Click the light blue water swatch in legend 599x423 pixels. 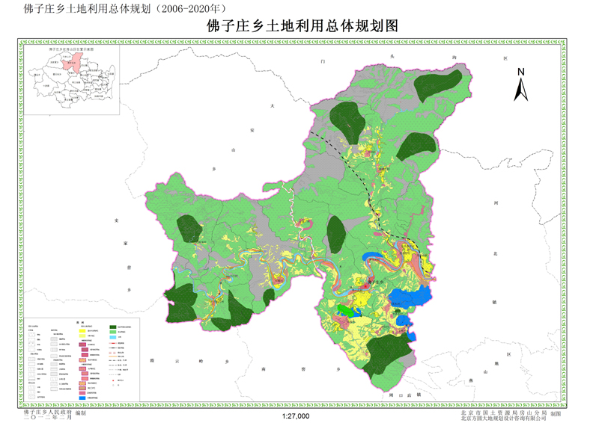pyautogui.click(x=114, y=339)
